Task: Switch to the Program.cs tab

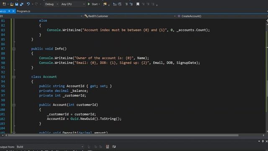Action: tap(23, 11)
